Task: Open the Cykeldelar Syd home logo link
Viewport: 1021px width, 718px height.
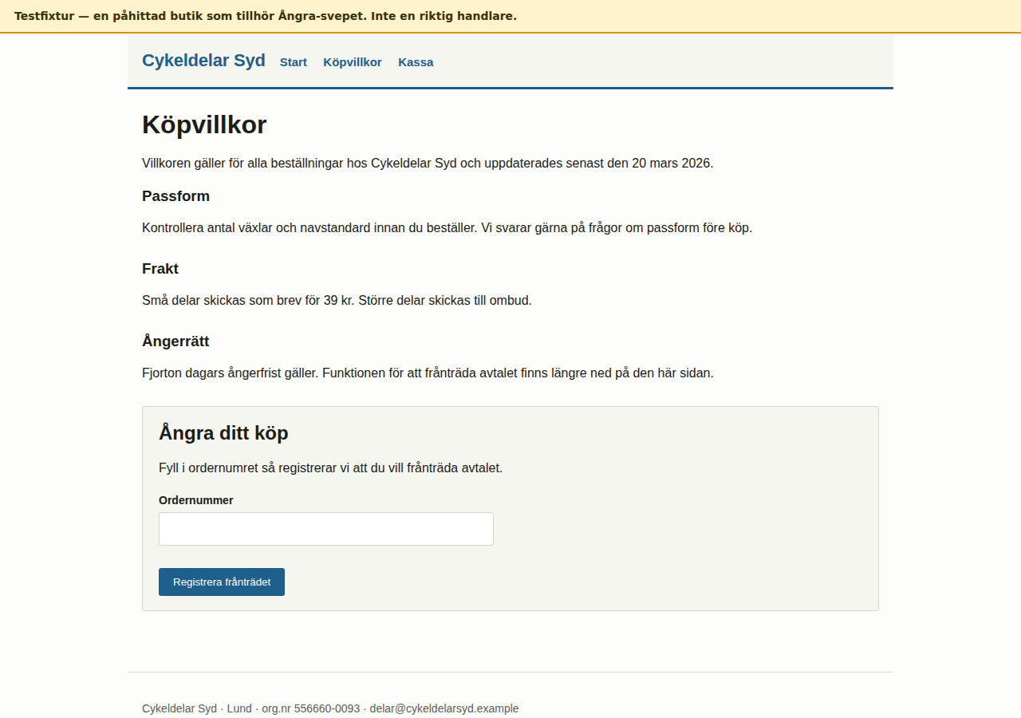Action: 203,61
